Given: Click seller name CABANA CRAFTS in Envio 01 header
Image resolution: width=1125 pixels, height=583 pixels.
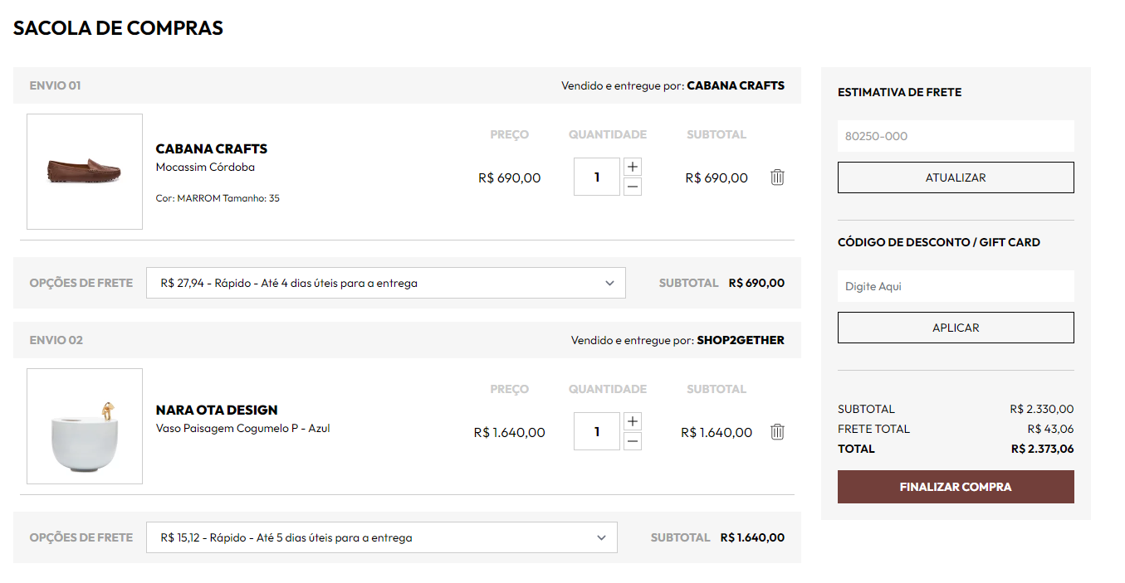Looking at the screenshot, I should pos(736,85).
